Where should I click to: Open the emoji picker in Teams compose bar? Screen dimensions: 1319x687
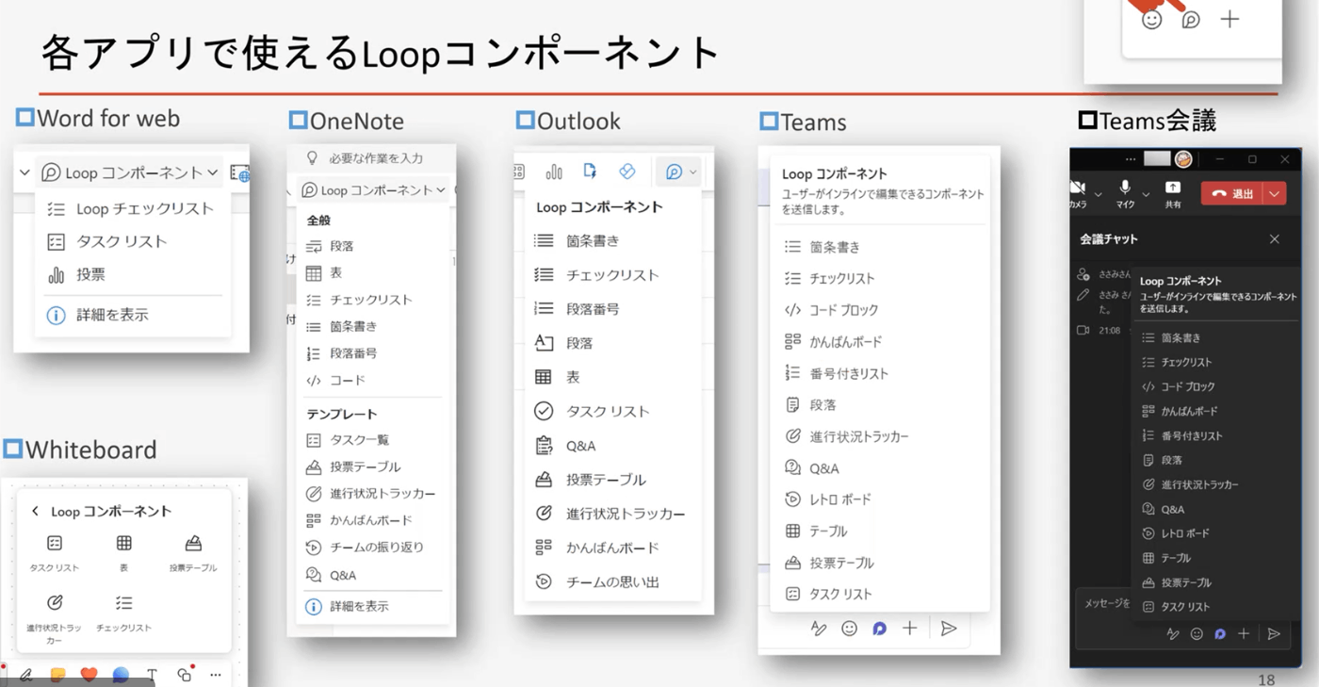[x=849, y=629]
